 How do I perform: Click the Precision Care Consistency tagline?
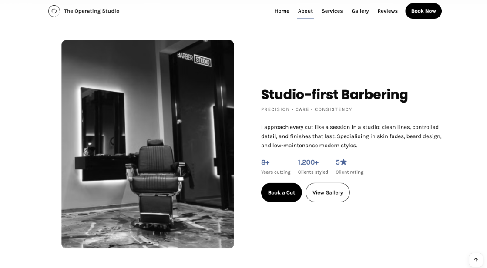pos(306,109)
